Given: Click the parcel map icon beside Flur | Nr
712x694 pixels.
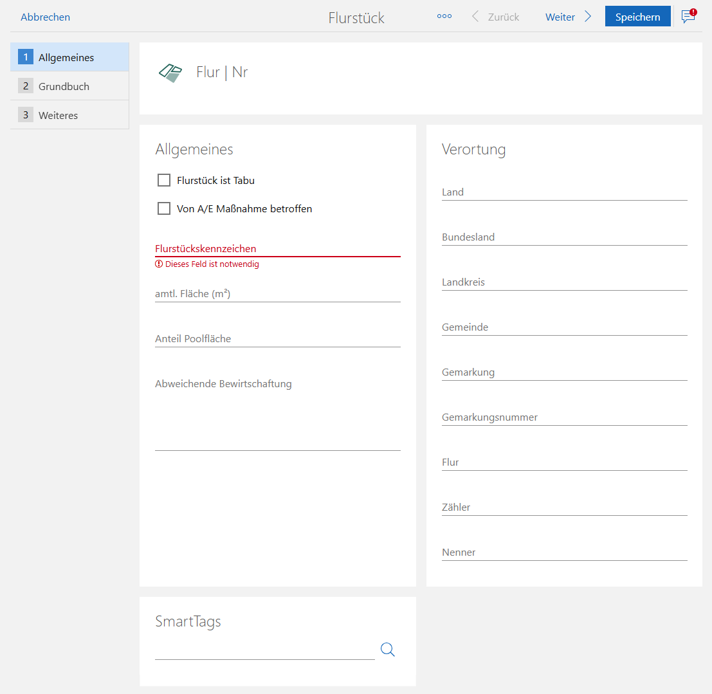Looking at the screenshot, I should (x=170, y=73).
